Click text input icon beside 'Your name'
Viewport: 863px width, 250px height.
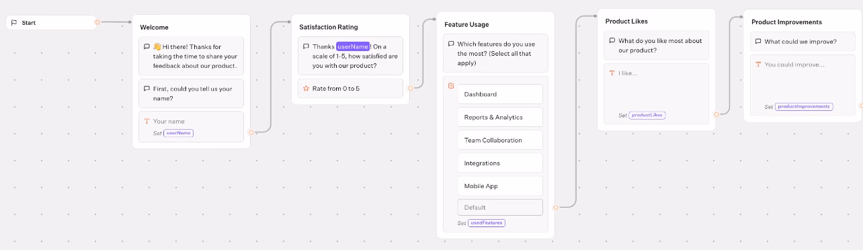click(x=147, y=121)
